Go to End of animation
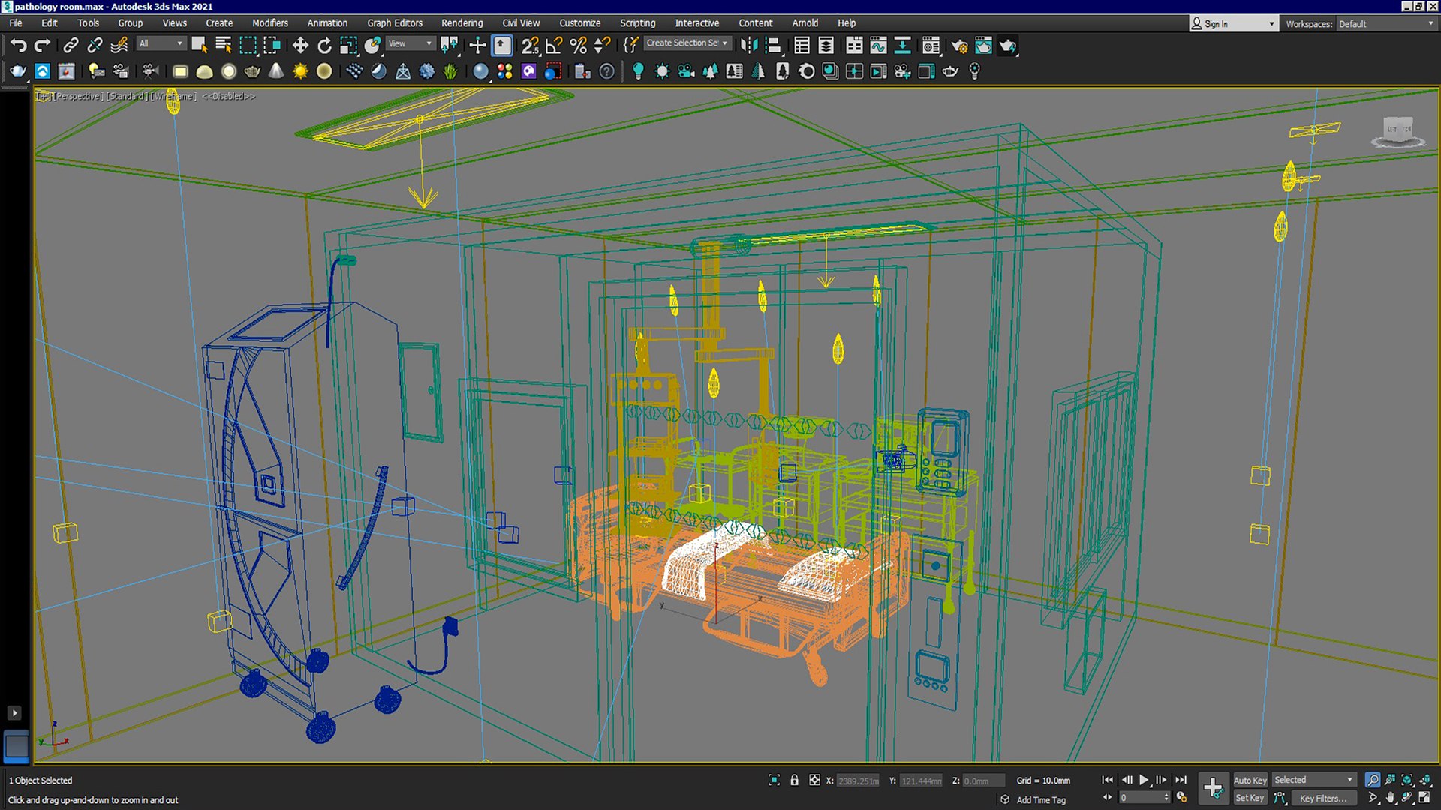 click(1181, 781)
